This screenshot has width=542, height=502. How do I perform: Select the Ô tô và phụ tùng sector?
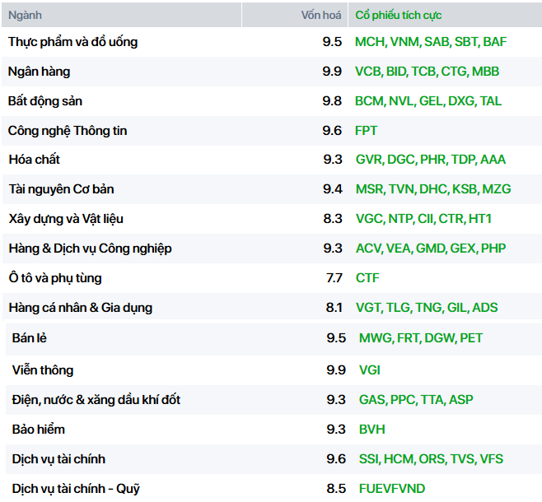[x=55, y=278]
